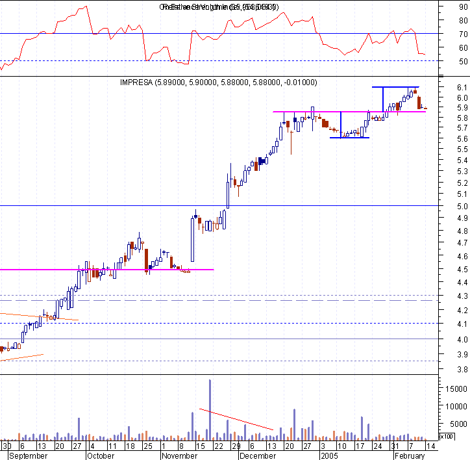Select the dotted blue line at 4.1

pos(219,323)
